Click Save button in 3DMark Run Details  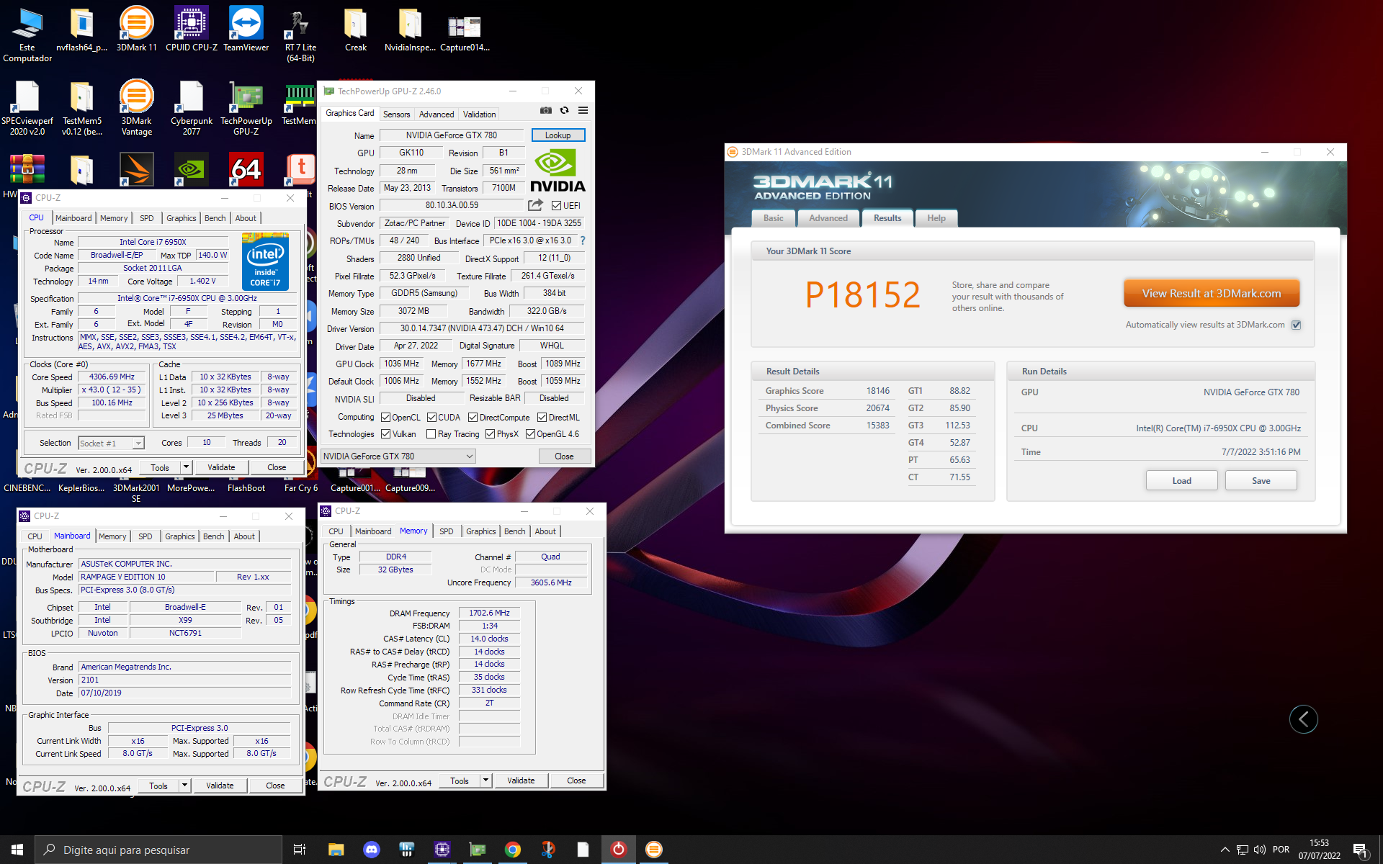click(x=1261, y=481)
